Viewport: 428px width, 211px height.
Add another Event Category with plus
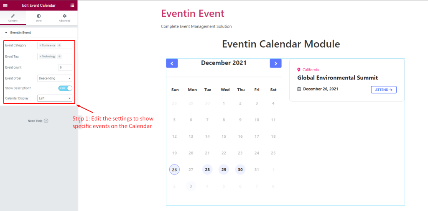pyautogui.click(x=59, y=45)
